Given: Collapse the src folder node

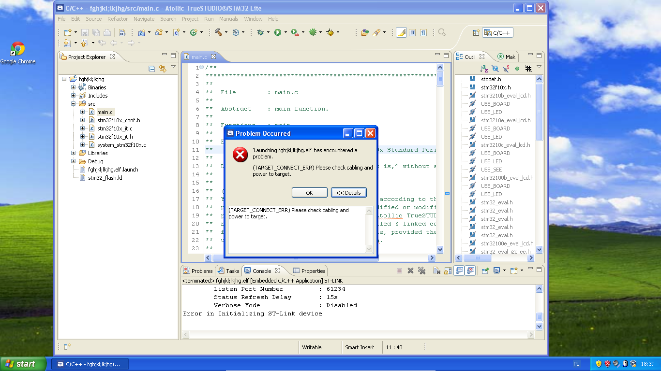Looking at the screenshot, I should click(x=74, y=104).
